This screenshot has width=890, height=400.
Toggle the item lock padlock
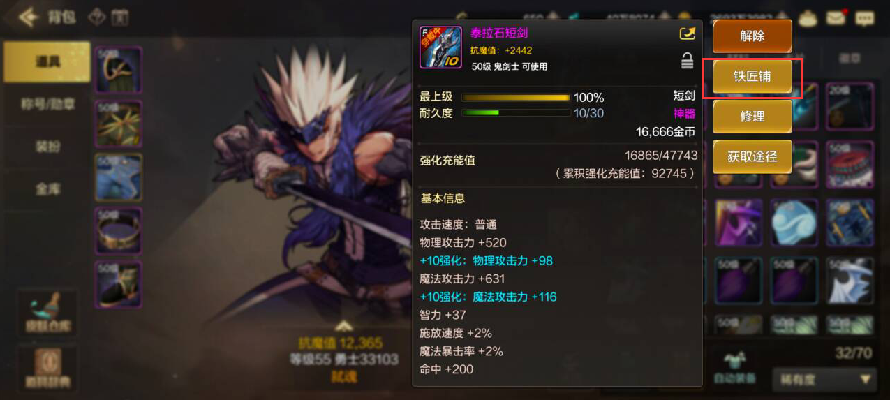pos(687,61)
